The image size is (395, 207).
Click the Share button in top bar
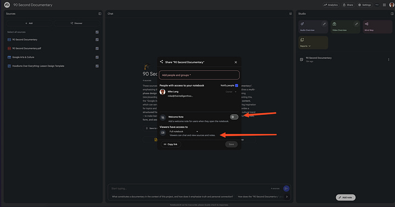(x=348, y=5)
